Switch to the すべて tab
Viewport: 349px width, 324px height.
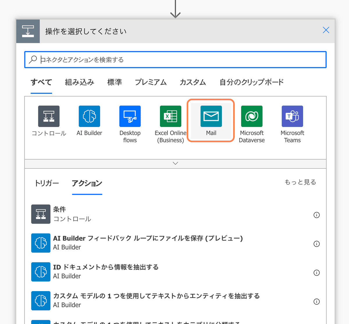(x=41, y=82)
